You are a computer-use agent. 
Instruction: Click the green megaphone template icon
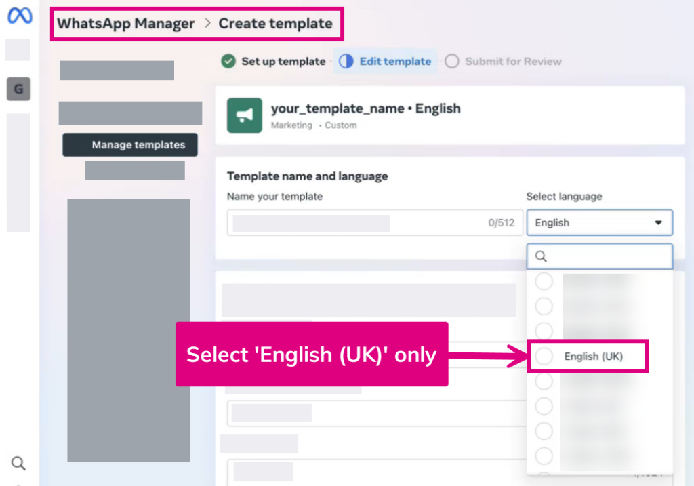point(244,115)
